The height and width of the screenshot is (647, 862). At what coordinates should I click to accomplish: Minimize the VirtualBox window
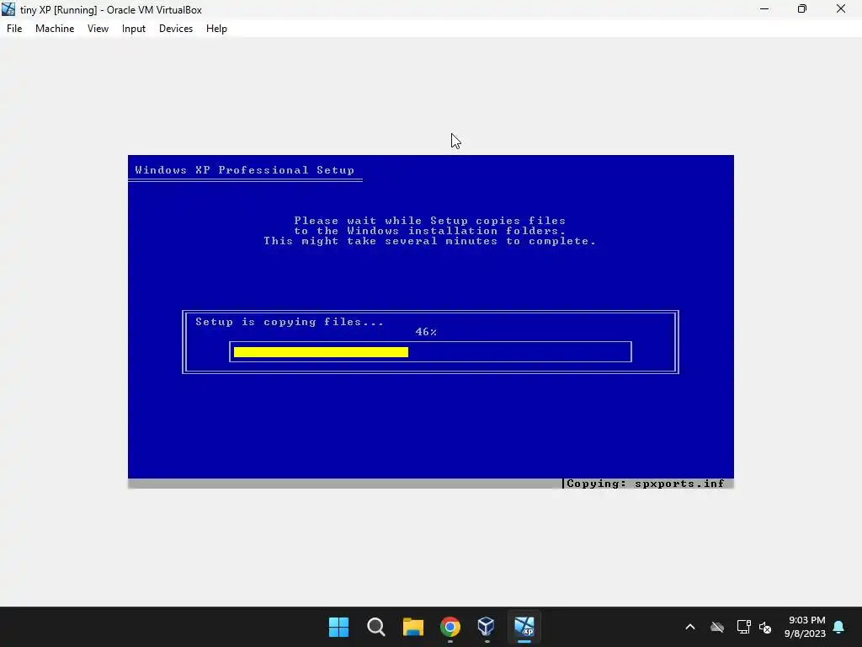click(764, 9)
